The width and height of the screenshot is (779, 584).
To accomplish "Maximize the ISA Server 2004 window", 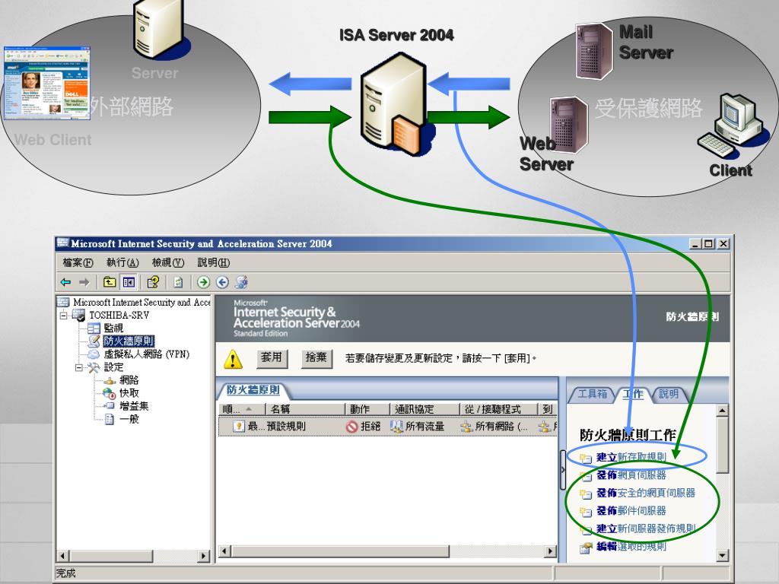I will (709, 243).
